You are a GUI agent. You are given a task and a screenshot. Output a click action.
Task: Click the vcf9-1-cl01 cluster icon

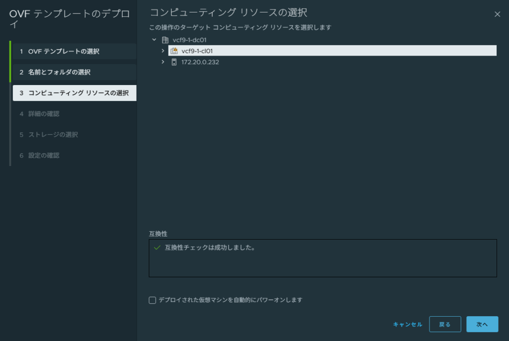tap(174, 51)
